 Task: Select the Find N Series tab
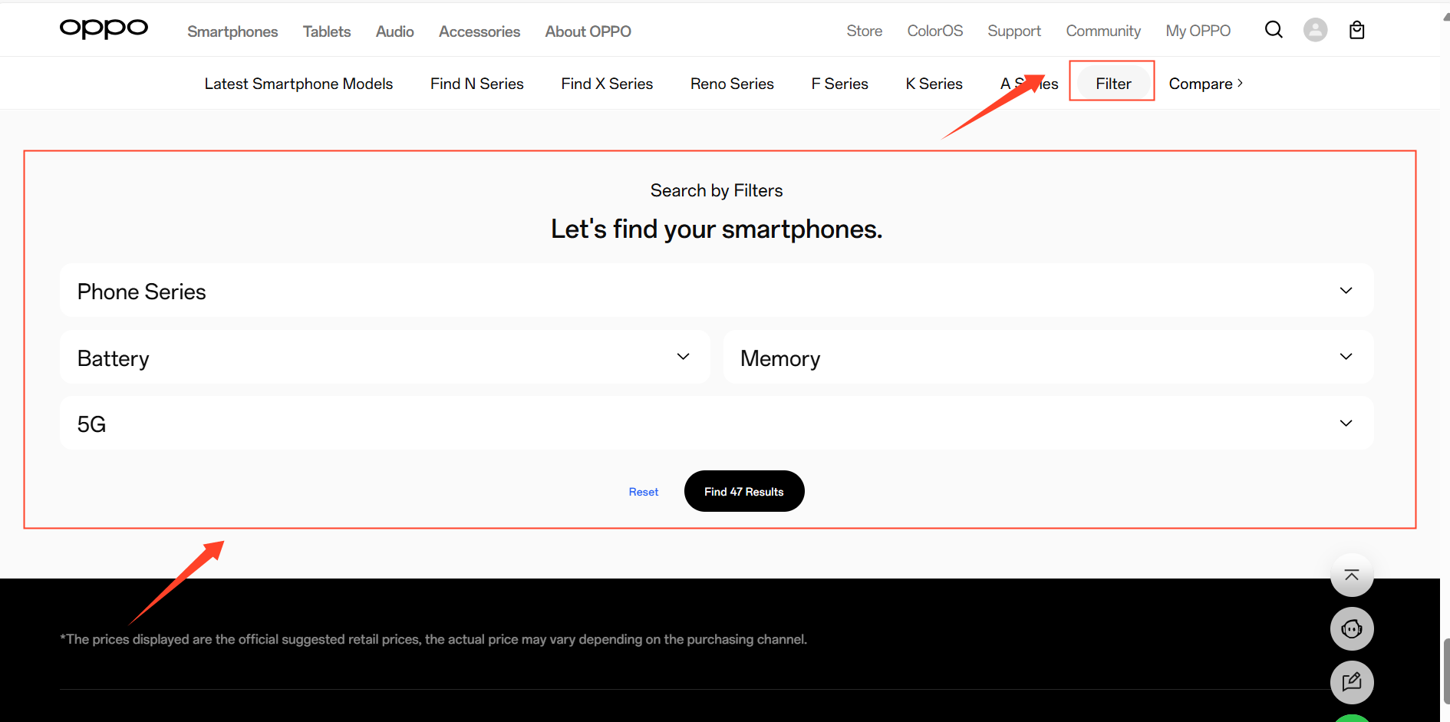(477, 84)
